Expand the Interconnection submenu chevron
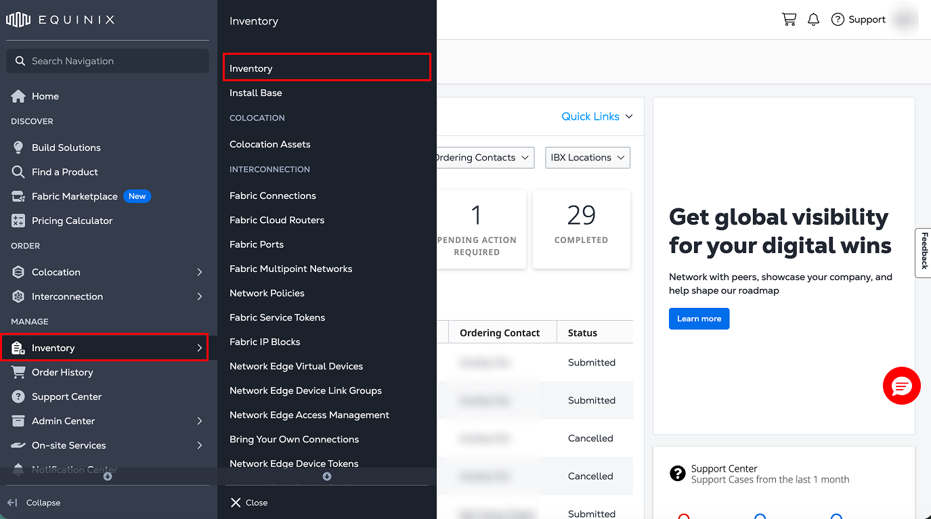 coord(200,296)
